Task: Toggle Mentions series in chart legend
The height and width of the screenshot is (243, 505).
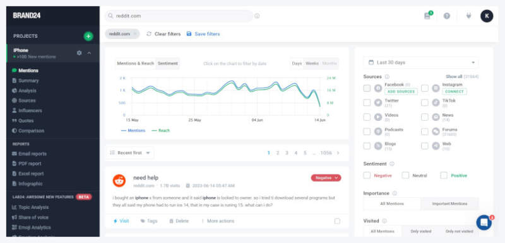Action: tap(133, 131)
